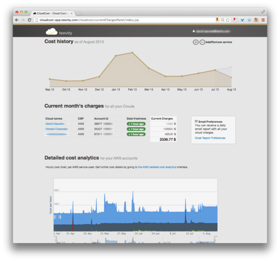Bookmark this page with the star
Viewport: 280px width, 261px height.
(x=227, y=20)
